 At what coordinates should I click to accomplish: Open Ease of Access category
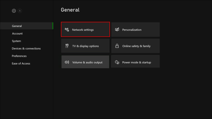click(21, 63)
